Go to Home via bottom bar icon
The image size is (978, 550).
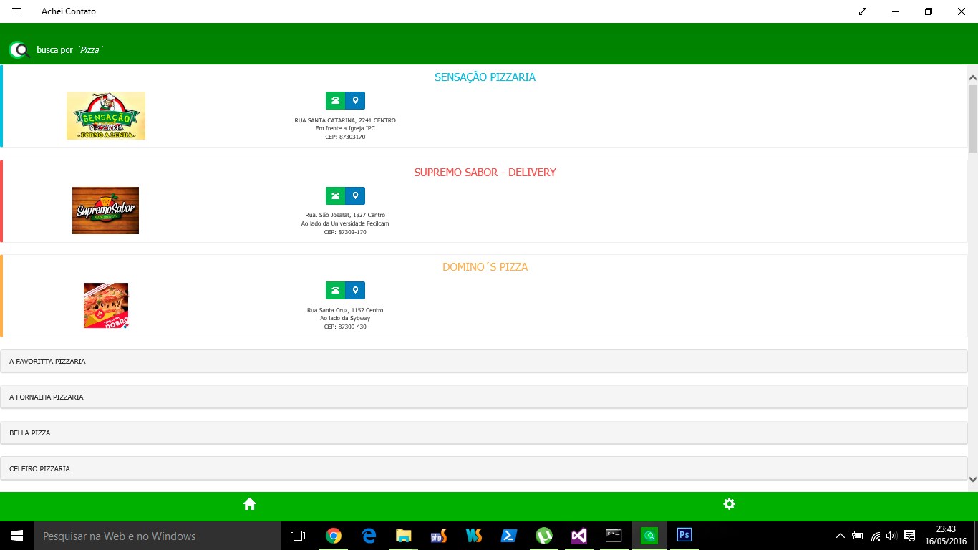click(x=249, y=504)
